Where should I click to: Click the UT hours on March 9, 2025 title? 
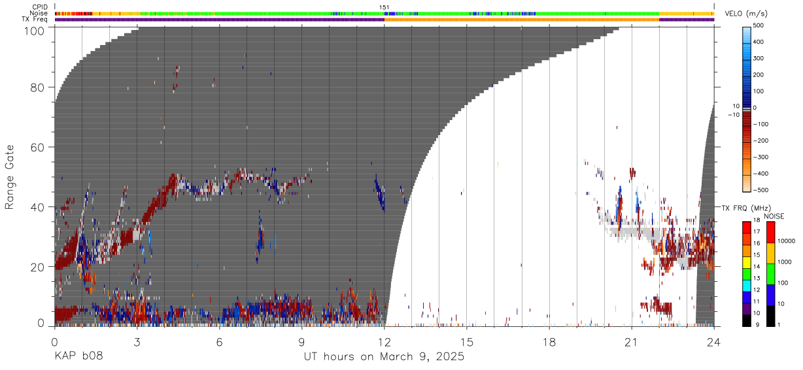point(384,358)
